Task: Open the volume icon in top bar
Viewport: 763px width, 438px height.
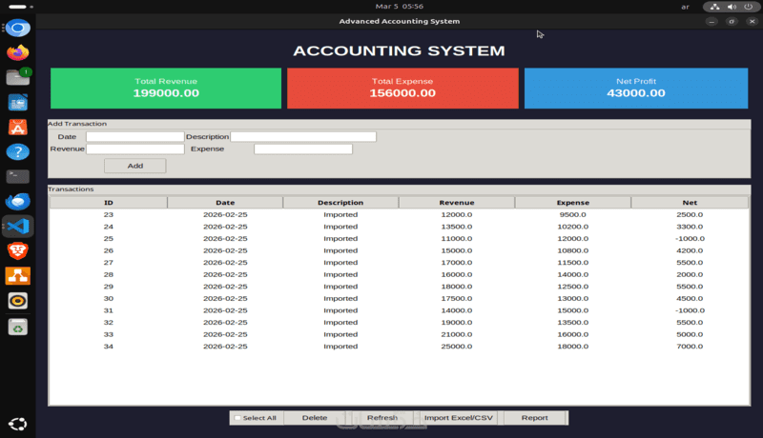Action: pyautogui.click(x=732, y=7)
